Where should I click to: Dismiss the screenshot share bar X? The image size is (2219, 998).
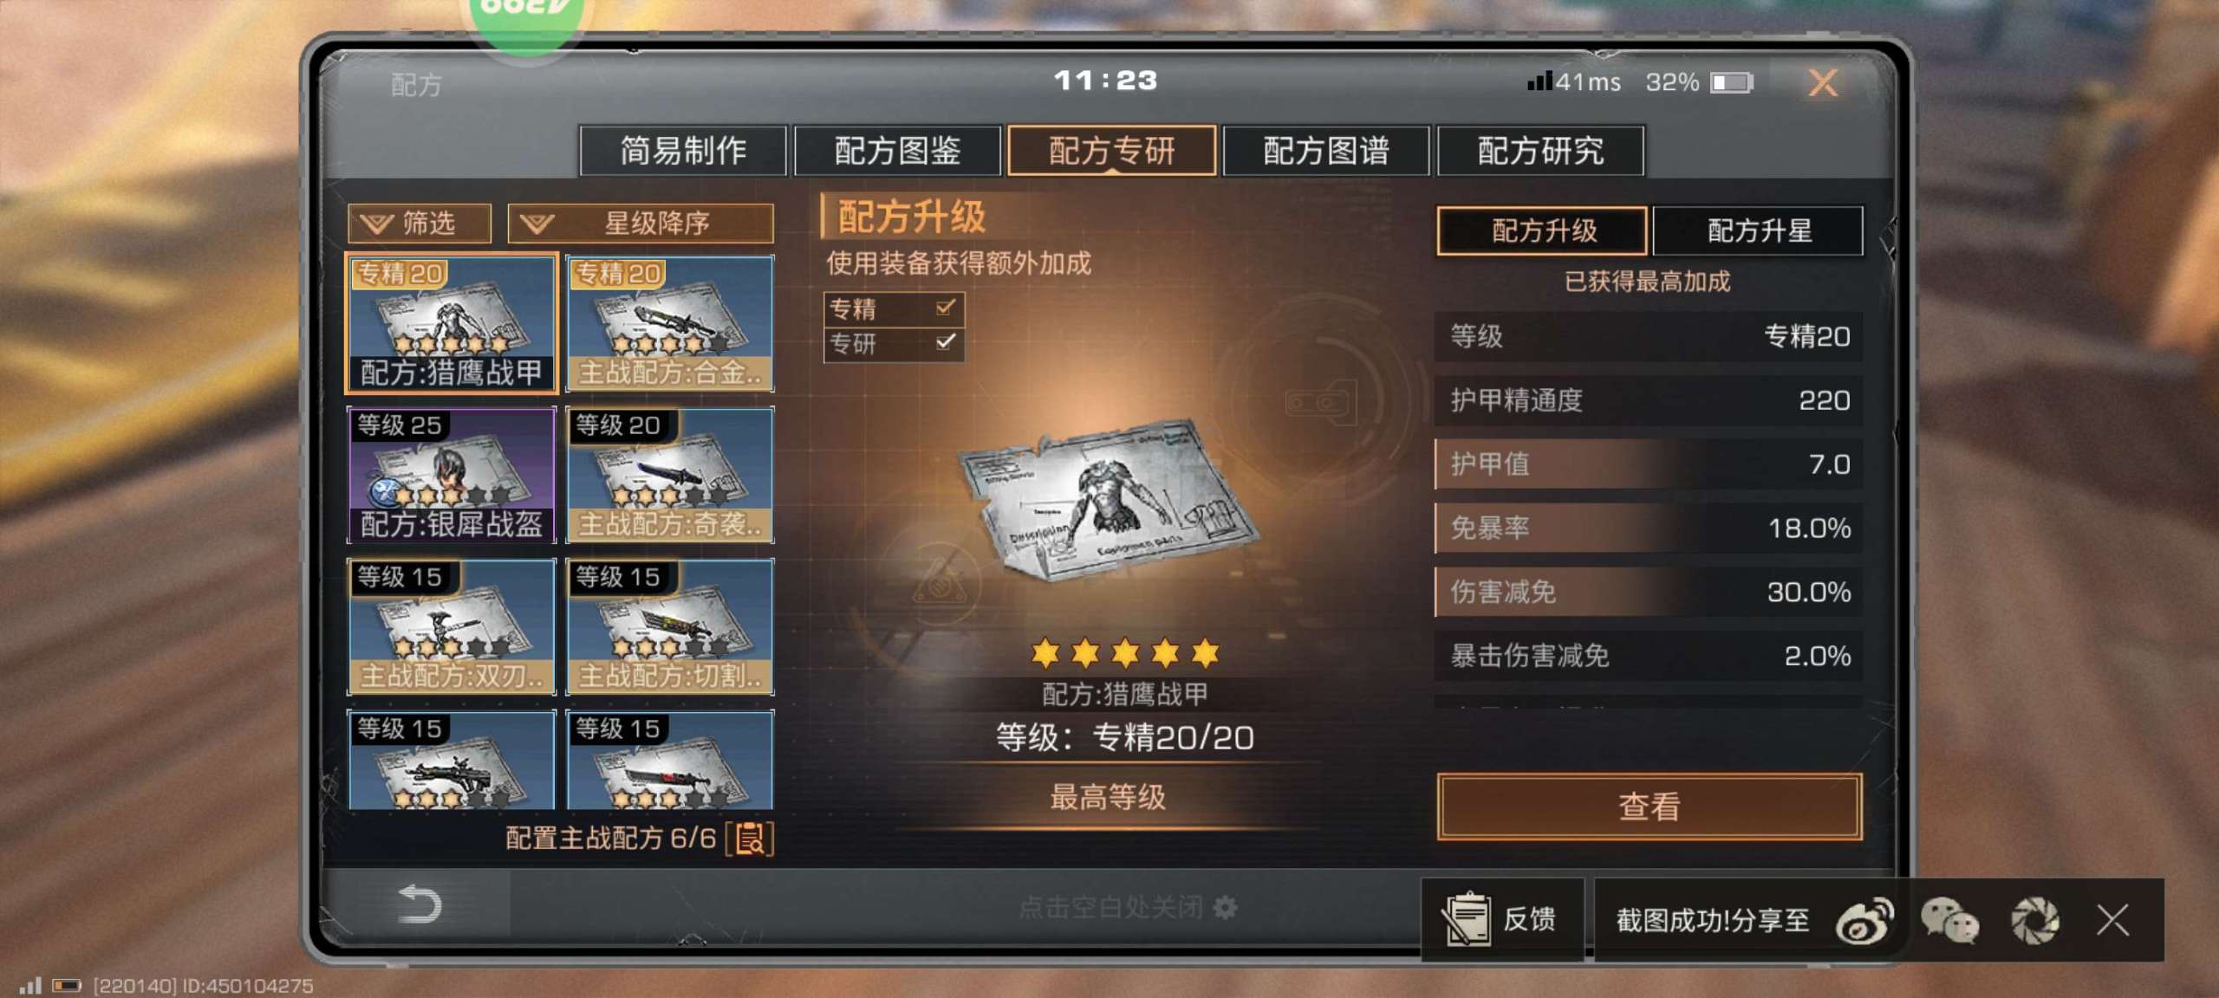(x=2112, y=920)
